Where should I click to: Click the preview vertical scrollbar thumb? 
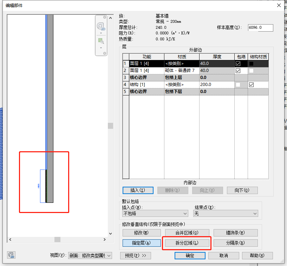pos(110,126)
